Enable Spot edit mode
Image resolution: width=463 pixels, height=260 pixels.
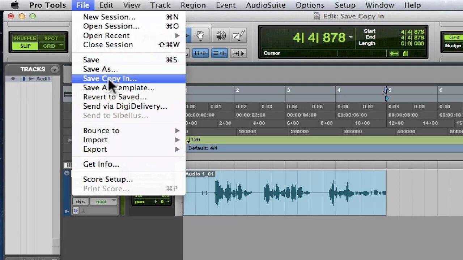click(51, 38)
